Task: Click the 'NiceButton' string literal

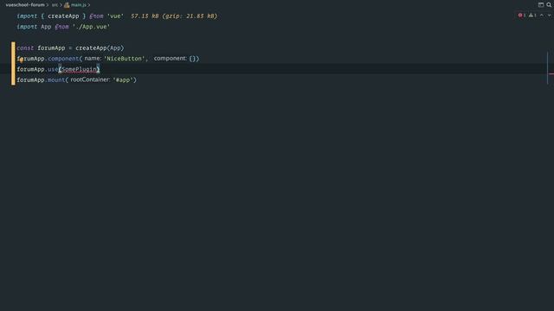Action: coord(124,59)
